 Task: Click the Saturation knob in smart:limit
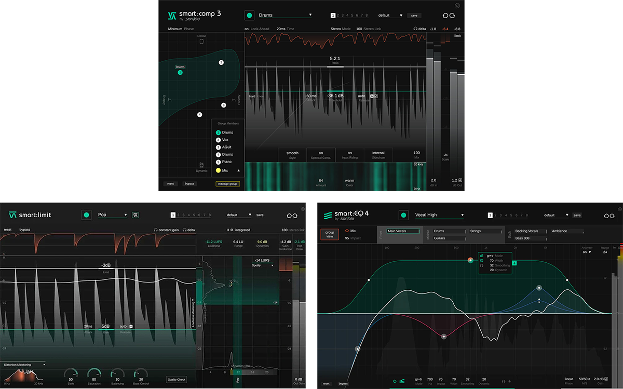click(94, 373)
